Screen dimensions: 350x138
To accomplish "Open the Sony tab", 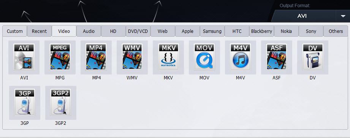I will tap(311, 31).
